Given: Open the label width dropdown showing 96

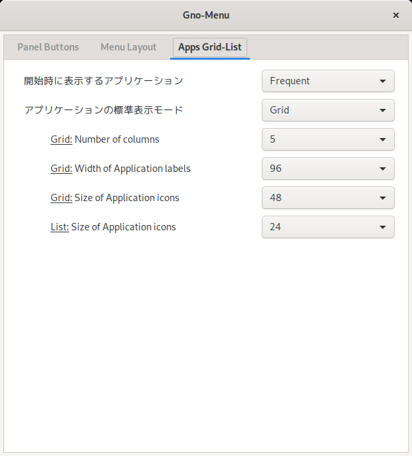Looking at the screenshot, I should (328, 169).
